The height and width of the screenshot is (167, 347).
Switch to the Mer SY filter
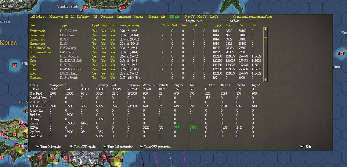pos(202,16)
